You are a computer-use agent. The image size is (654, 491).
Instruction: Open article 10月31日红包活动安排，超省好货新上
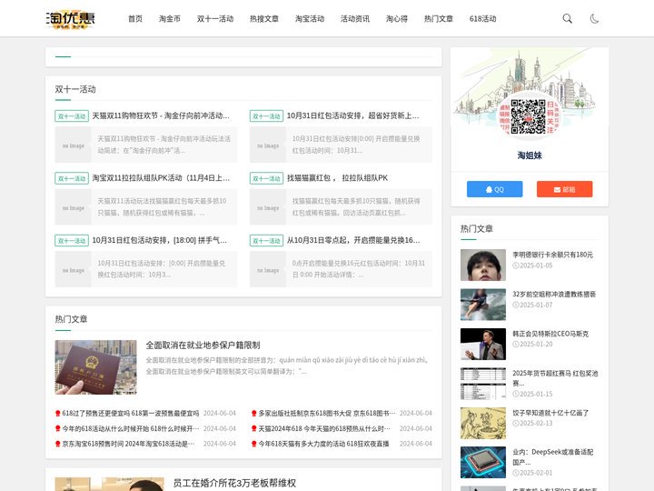[352, 115]
